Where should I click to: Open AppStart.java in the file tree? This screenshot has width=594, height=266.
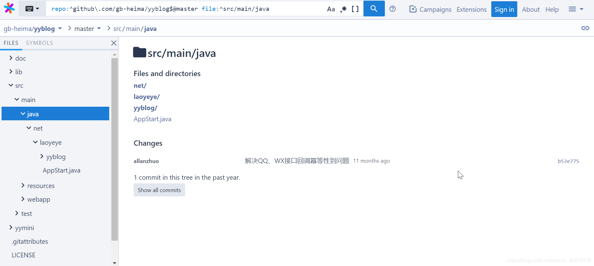(x=61, y=170)
